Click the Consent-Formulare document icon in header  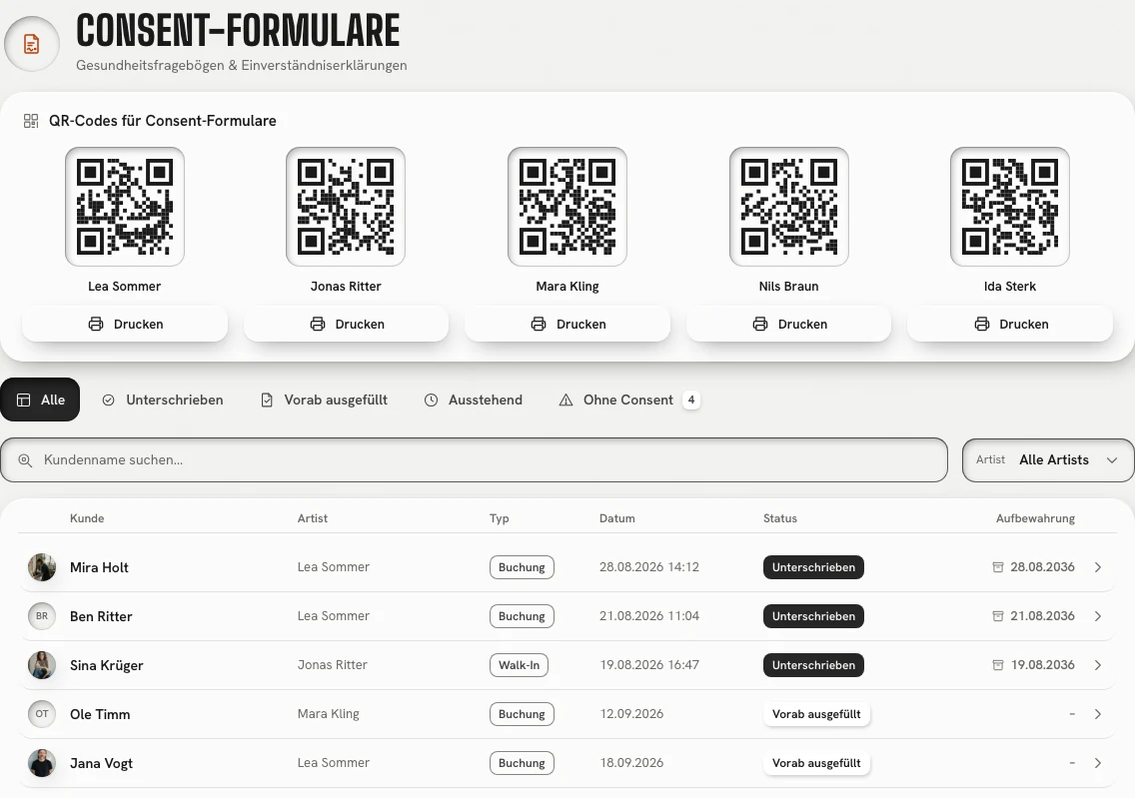point(31,44)
